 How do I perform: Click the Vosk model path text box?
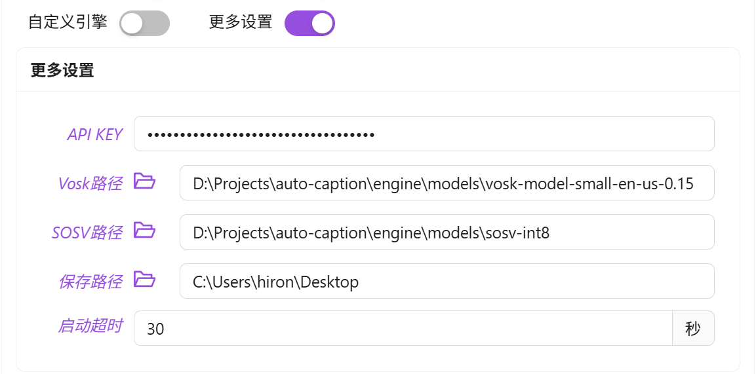447,183
